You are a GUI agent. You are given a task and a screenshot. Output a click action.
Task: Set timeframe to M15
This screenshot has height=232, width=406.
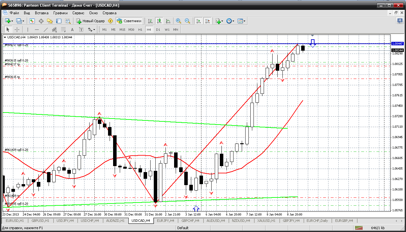pyautogui.click(x=122, y=29)
